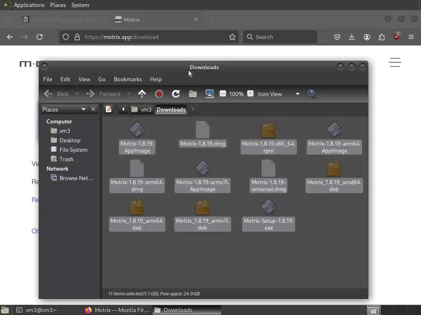This screenshot has width=421, height=315.
Task: Zoom in with the plus icon
Action: point(250,94)
